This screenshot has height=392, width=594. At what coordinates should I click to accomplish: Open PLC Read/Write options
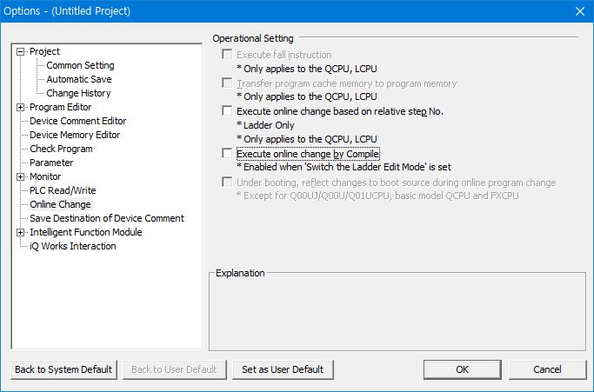click(x=63, y=190)
